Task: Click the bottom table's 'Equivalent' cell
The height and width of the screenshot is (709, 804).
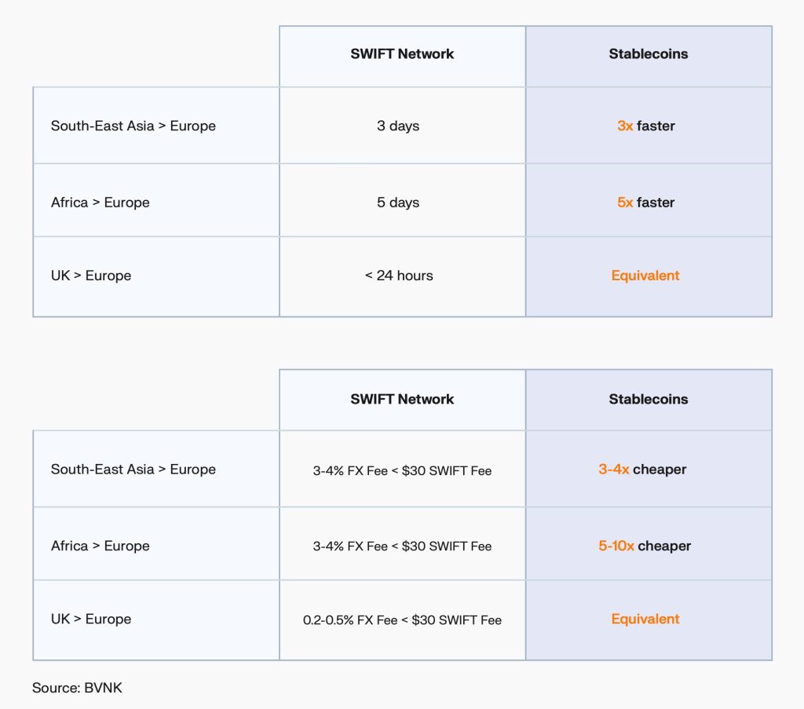Action: [649, 619]
